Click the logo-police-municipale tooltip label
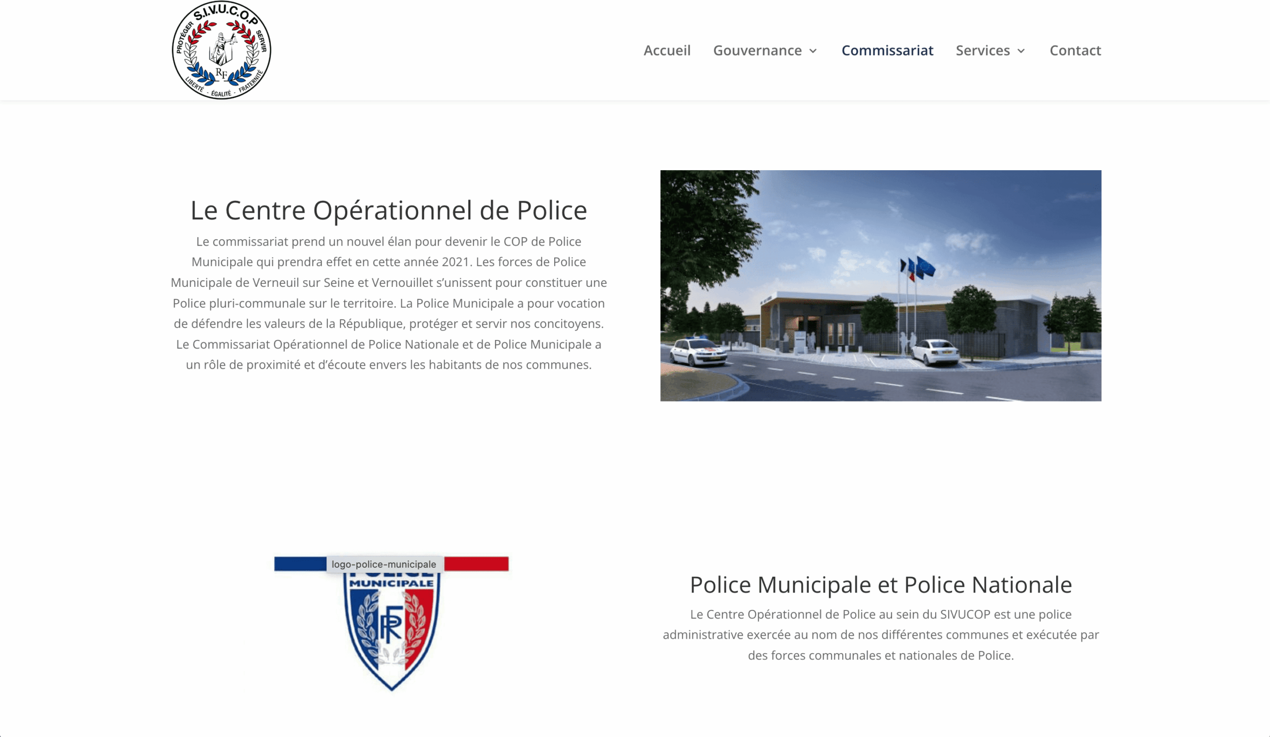The width and height of the screenshot is (1270, 737). (384, 564)
